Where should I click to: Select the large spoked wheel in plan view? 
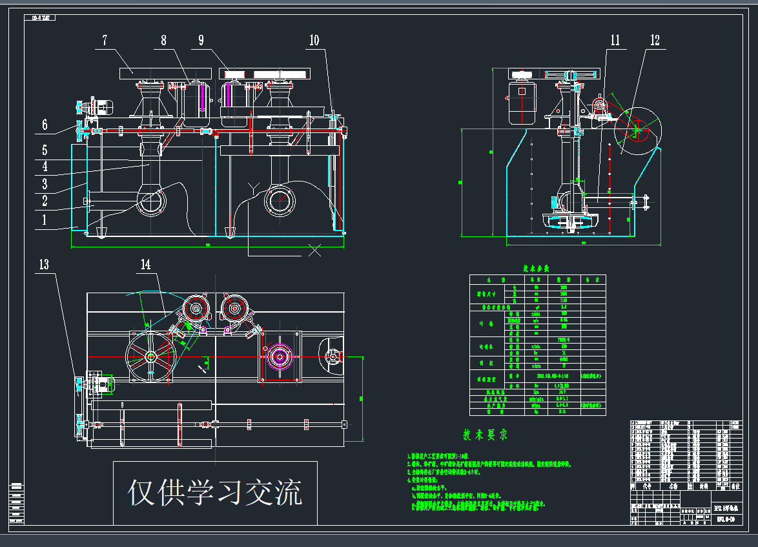click(x=150, y=356)
